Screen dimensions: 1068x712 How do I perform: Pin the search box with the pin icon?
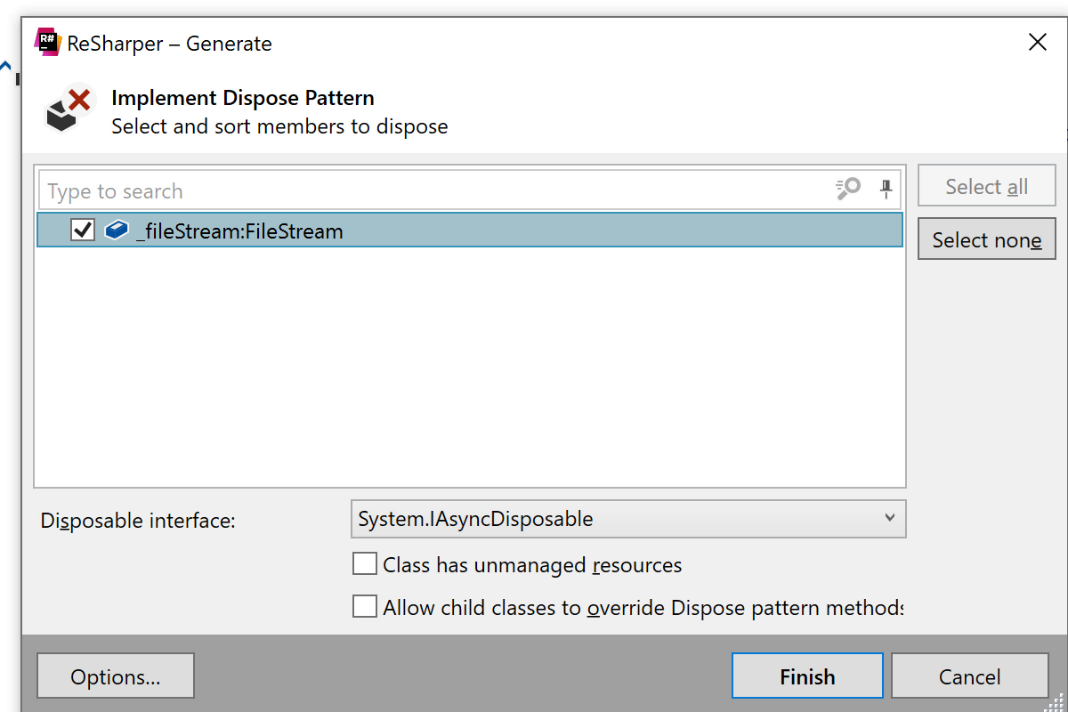tap(886, 189)
